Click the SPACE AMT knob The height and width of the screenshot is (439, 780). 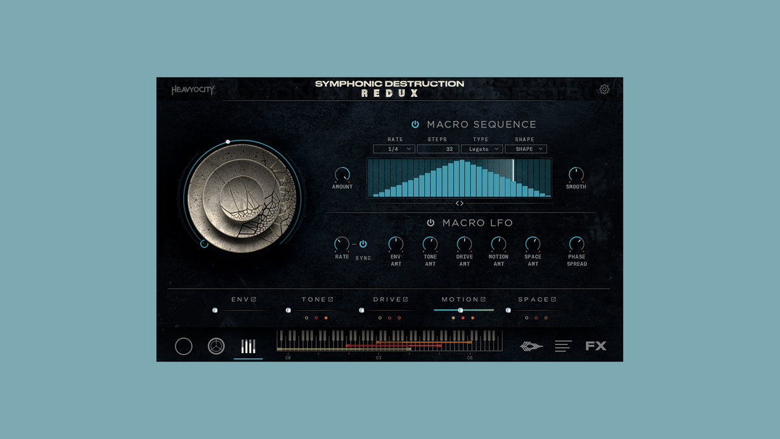533,245
